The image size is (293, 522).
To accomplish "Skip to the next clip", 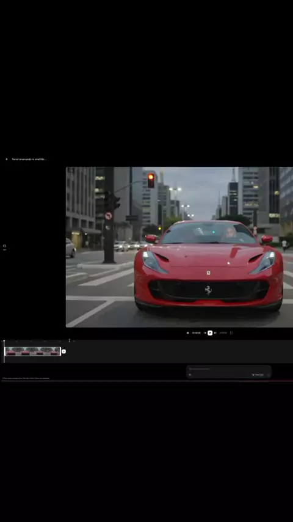I will pyautogui.click(x=215, y=333).
